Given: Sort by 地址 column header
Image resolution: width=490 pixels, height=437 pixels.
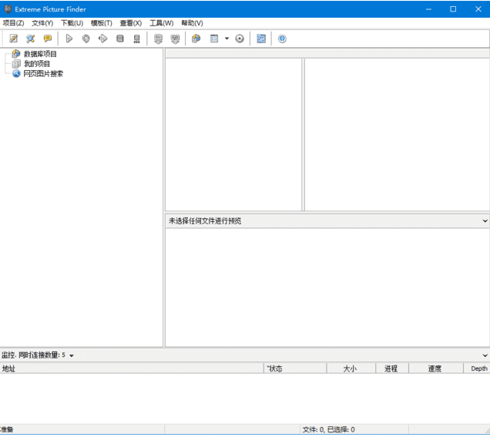Looking at the screenshot, I should 132,369.
